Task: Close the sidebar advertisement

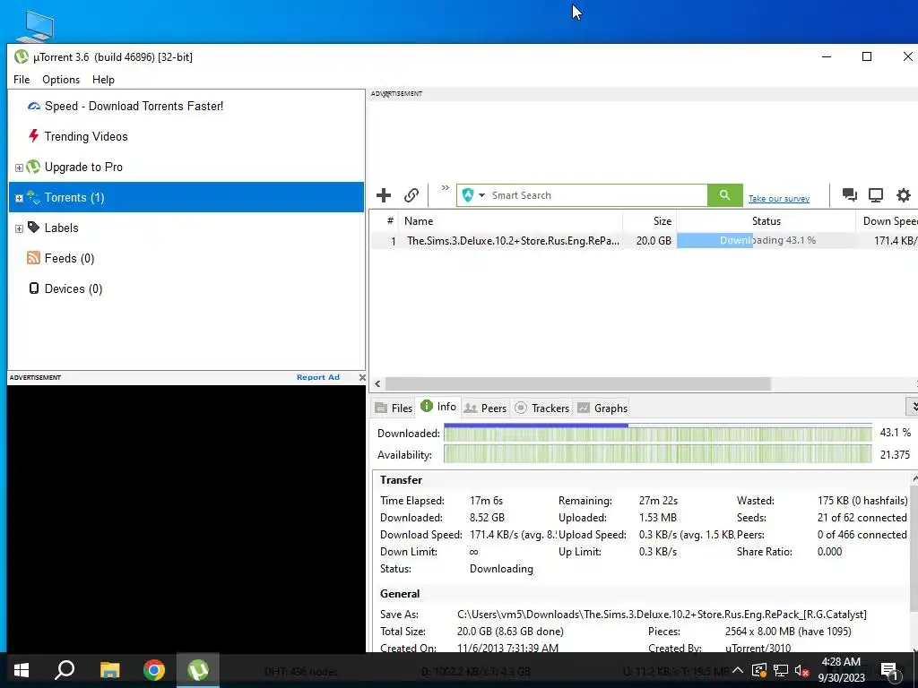Action: click(362, 377)
